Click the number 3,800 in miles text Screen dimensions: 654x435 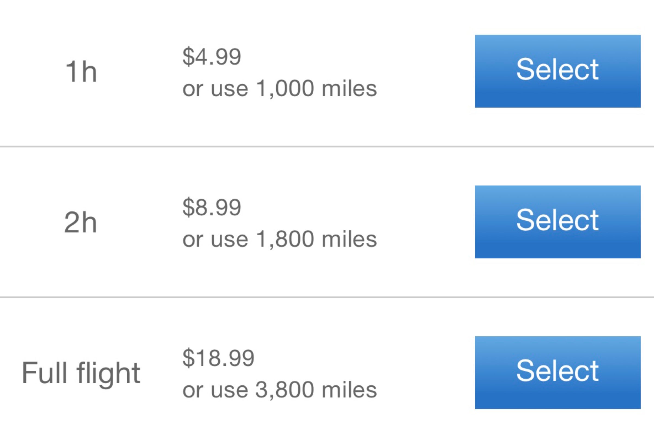[x=285, y=390]
